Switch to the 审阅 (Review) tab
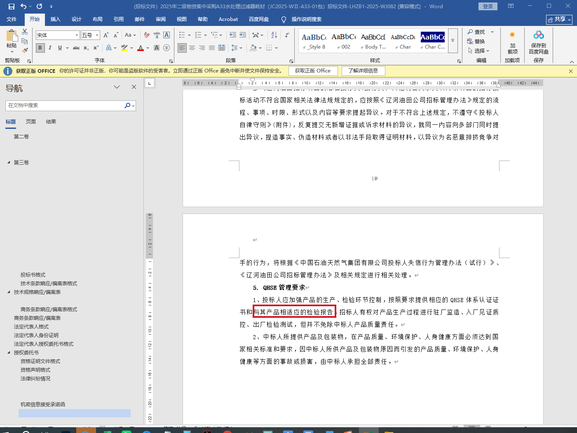The image size is (577, 433). (161, 19)
